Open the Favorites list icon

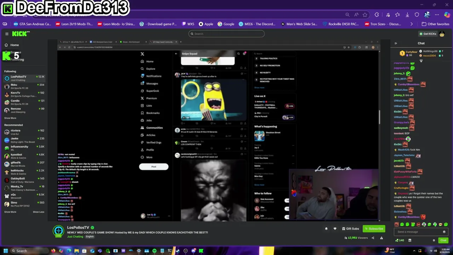pyautogui.click(x=397, y=15)
